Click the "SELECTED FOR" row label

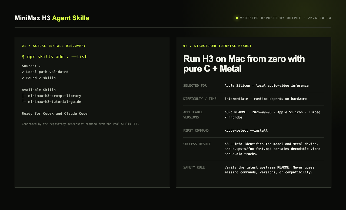[195, 86]
